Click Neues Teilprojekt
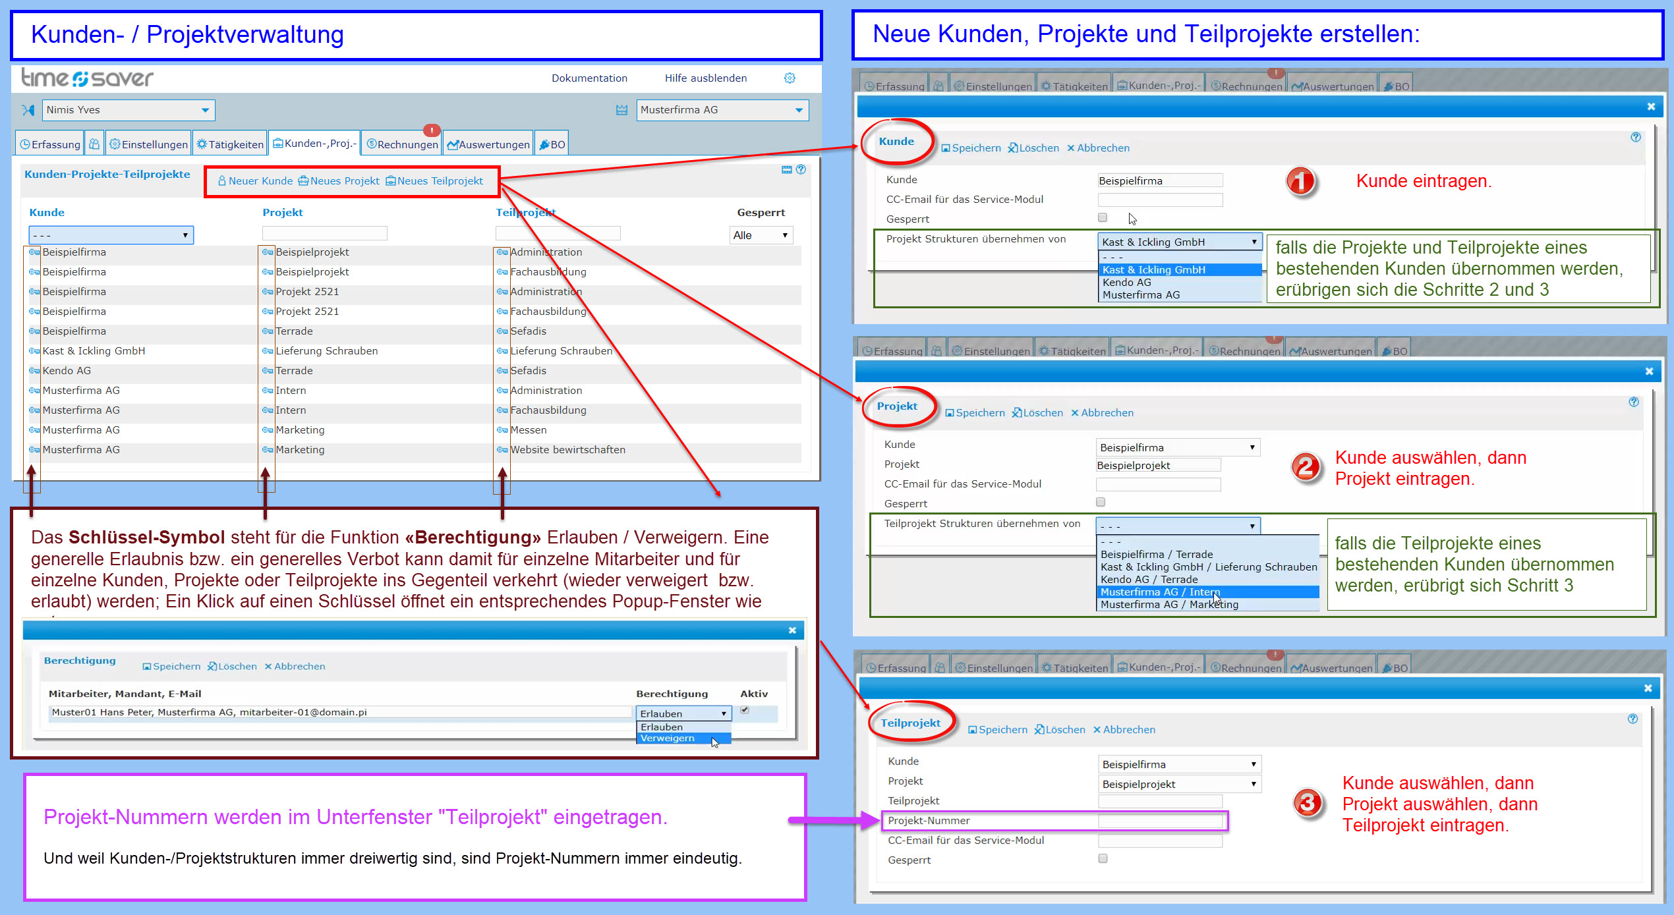The width and height of the screenshot is (1674, 915). [434, 181]
